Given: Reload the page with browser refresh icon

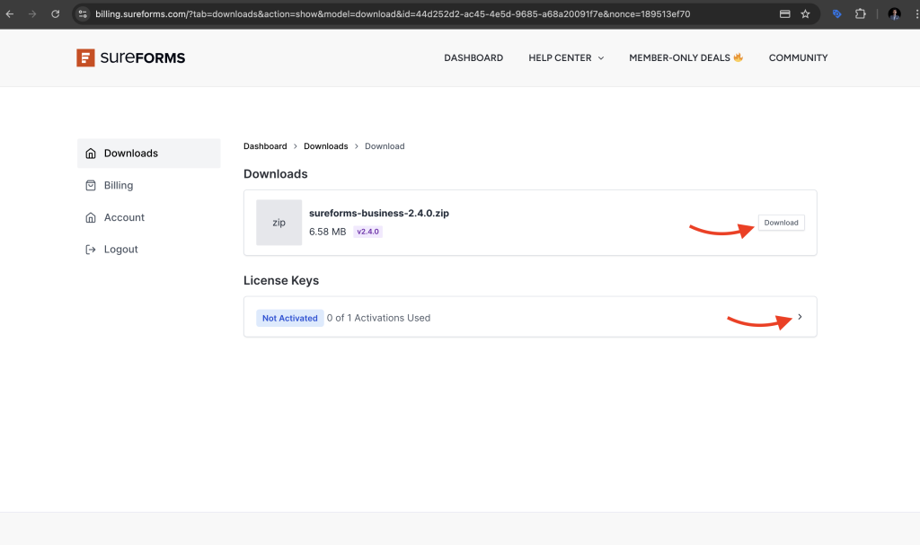Looking at the screenshot, I should [x=56, y=14].
